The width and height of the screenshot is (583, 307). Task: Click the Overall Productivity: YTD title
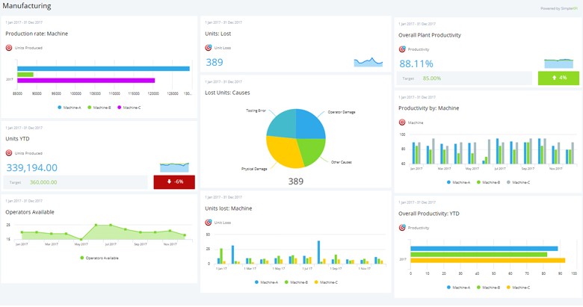coord(429,214)
